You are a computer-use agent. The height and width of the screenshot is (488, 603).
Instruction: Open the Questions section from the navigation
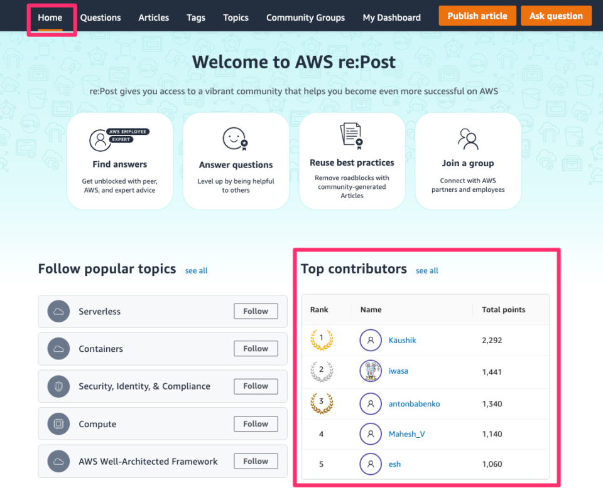pyautogui.click(x=100, y=18)
